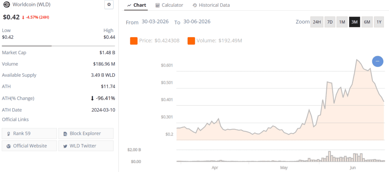Click the Rank 59 award icon
The height and width of the screenshot is (172, 389).
coord(9,134)
